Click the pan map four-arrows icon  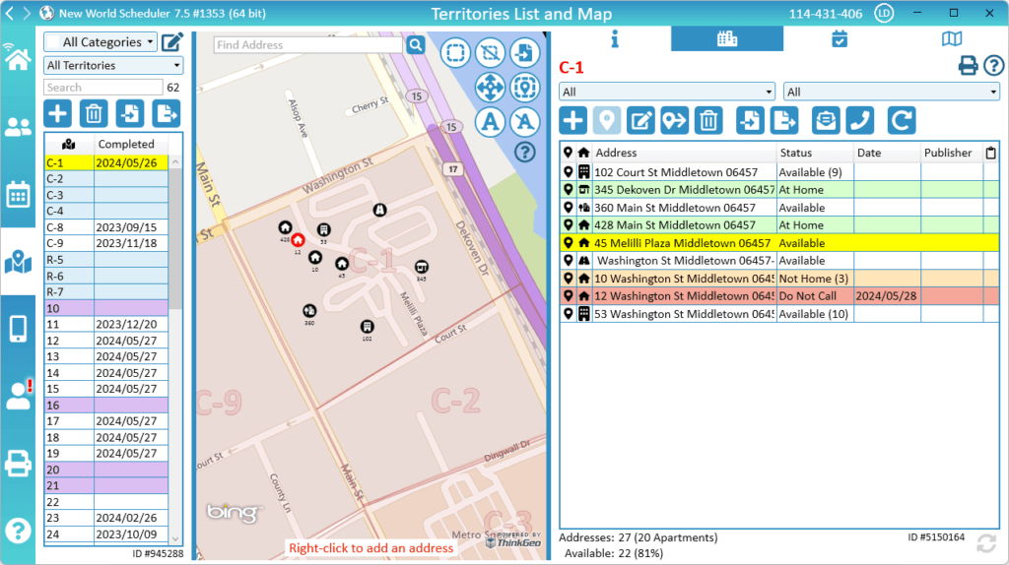491,87
